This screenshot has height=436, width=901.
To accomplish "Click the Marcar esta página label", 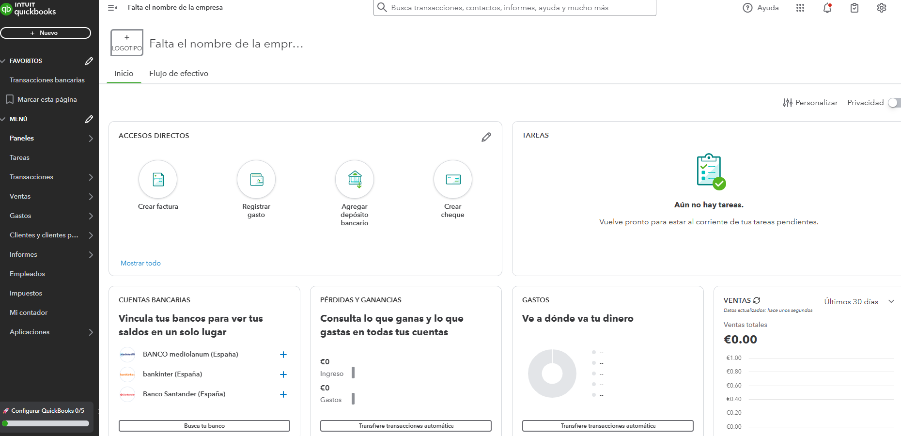I will click(47, 99).
